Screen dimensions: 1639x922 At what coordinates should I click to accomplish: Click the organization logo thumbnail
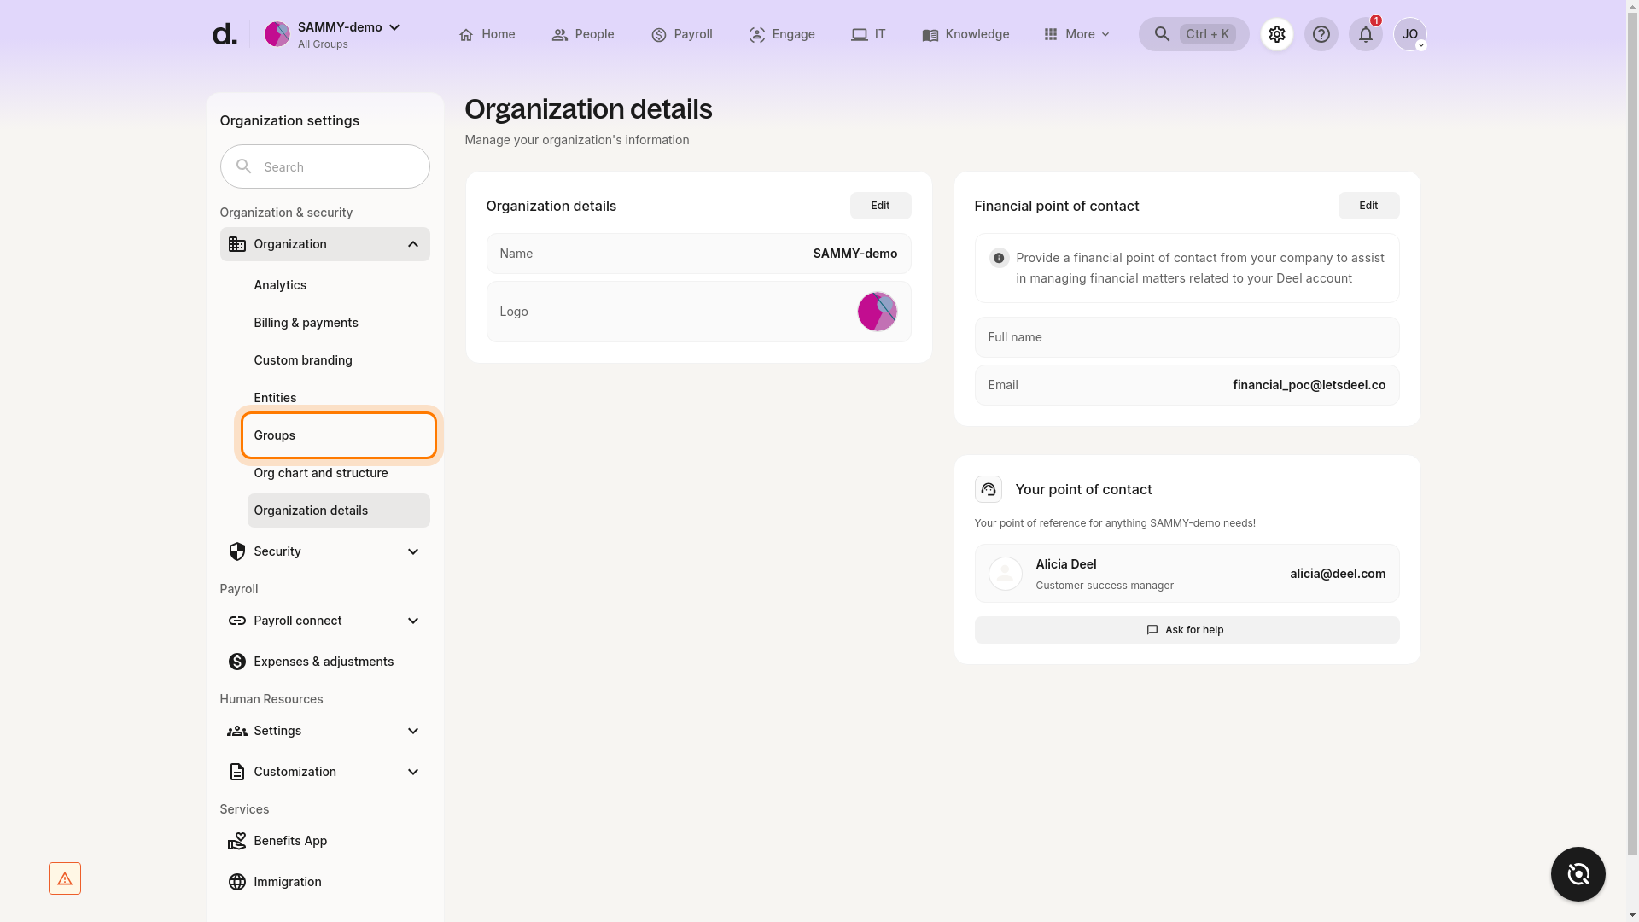(877, 311)
